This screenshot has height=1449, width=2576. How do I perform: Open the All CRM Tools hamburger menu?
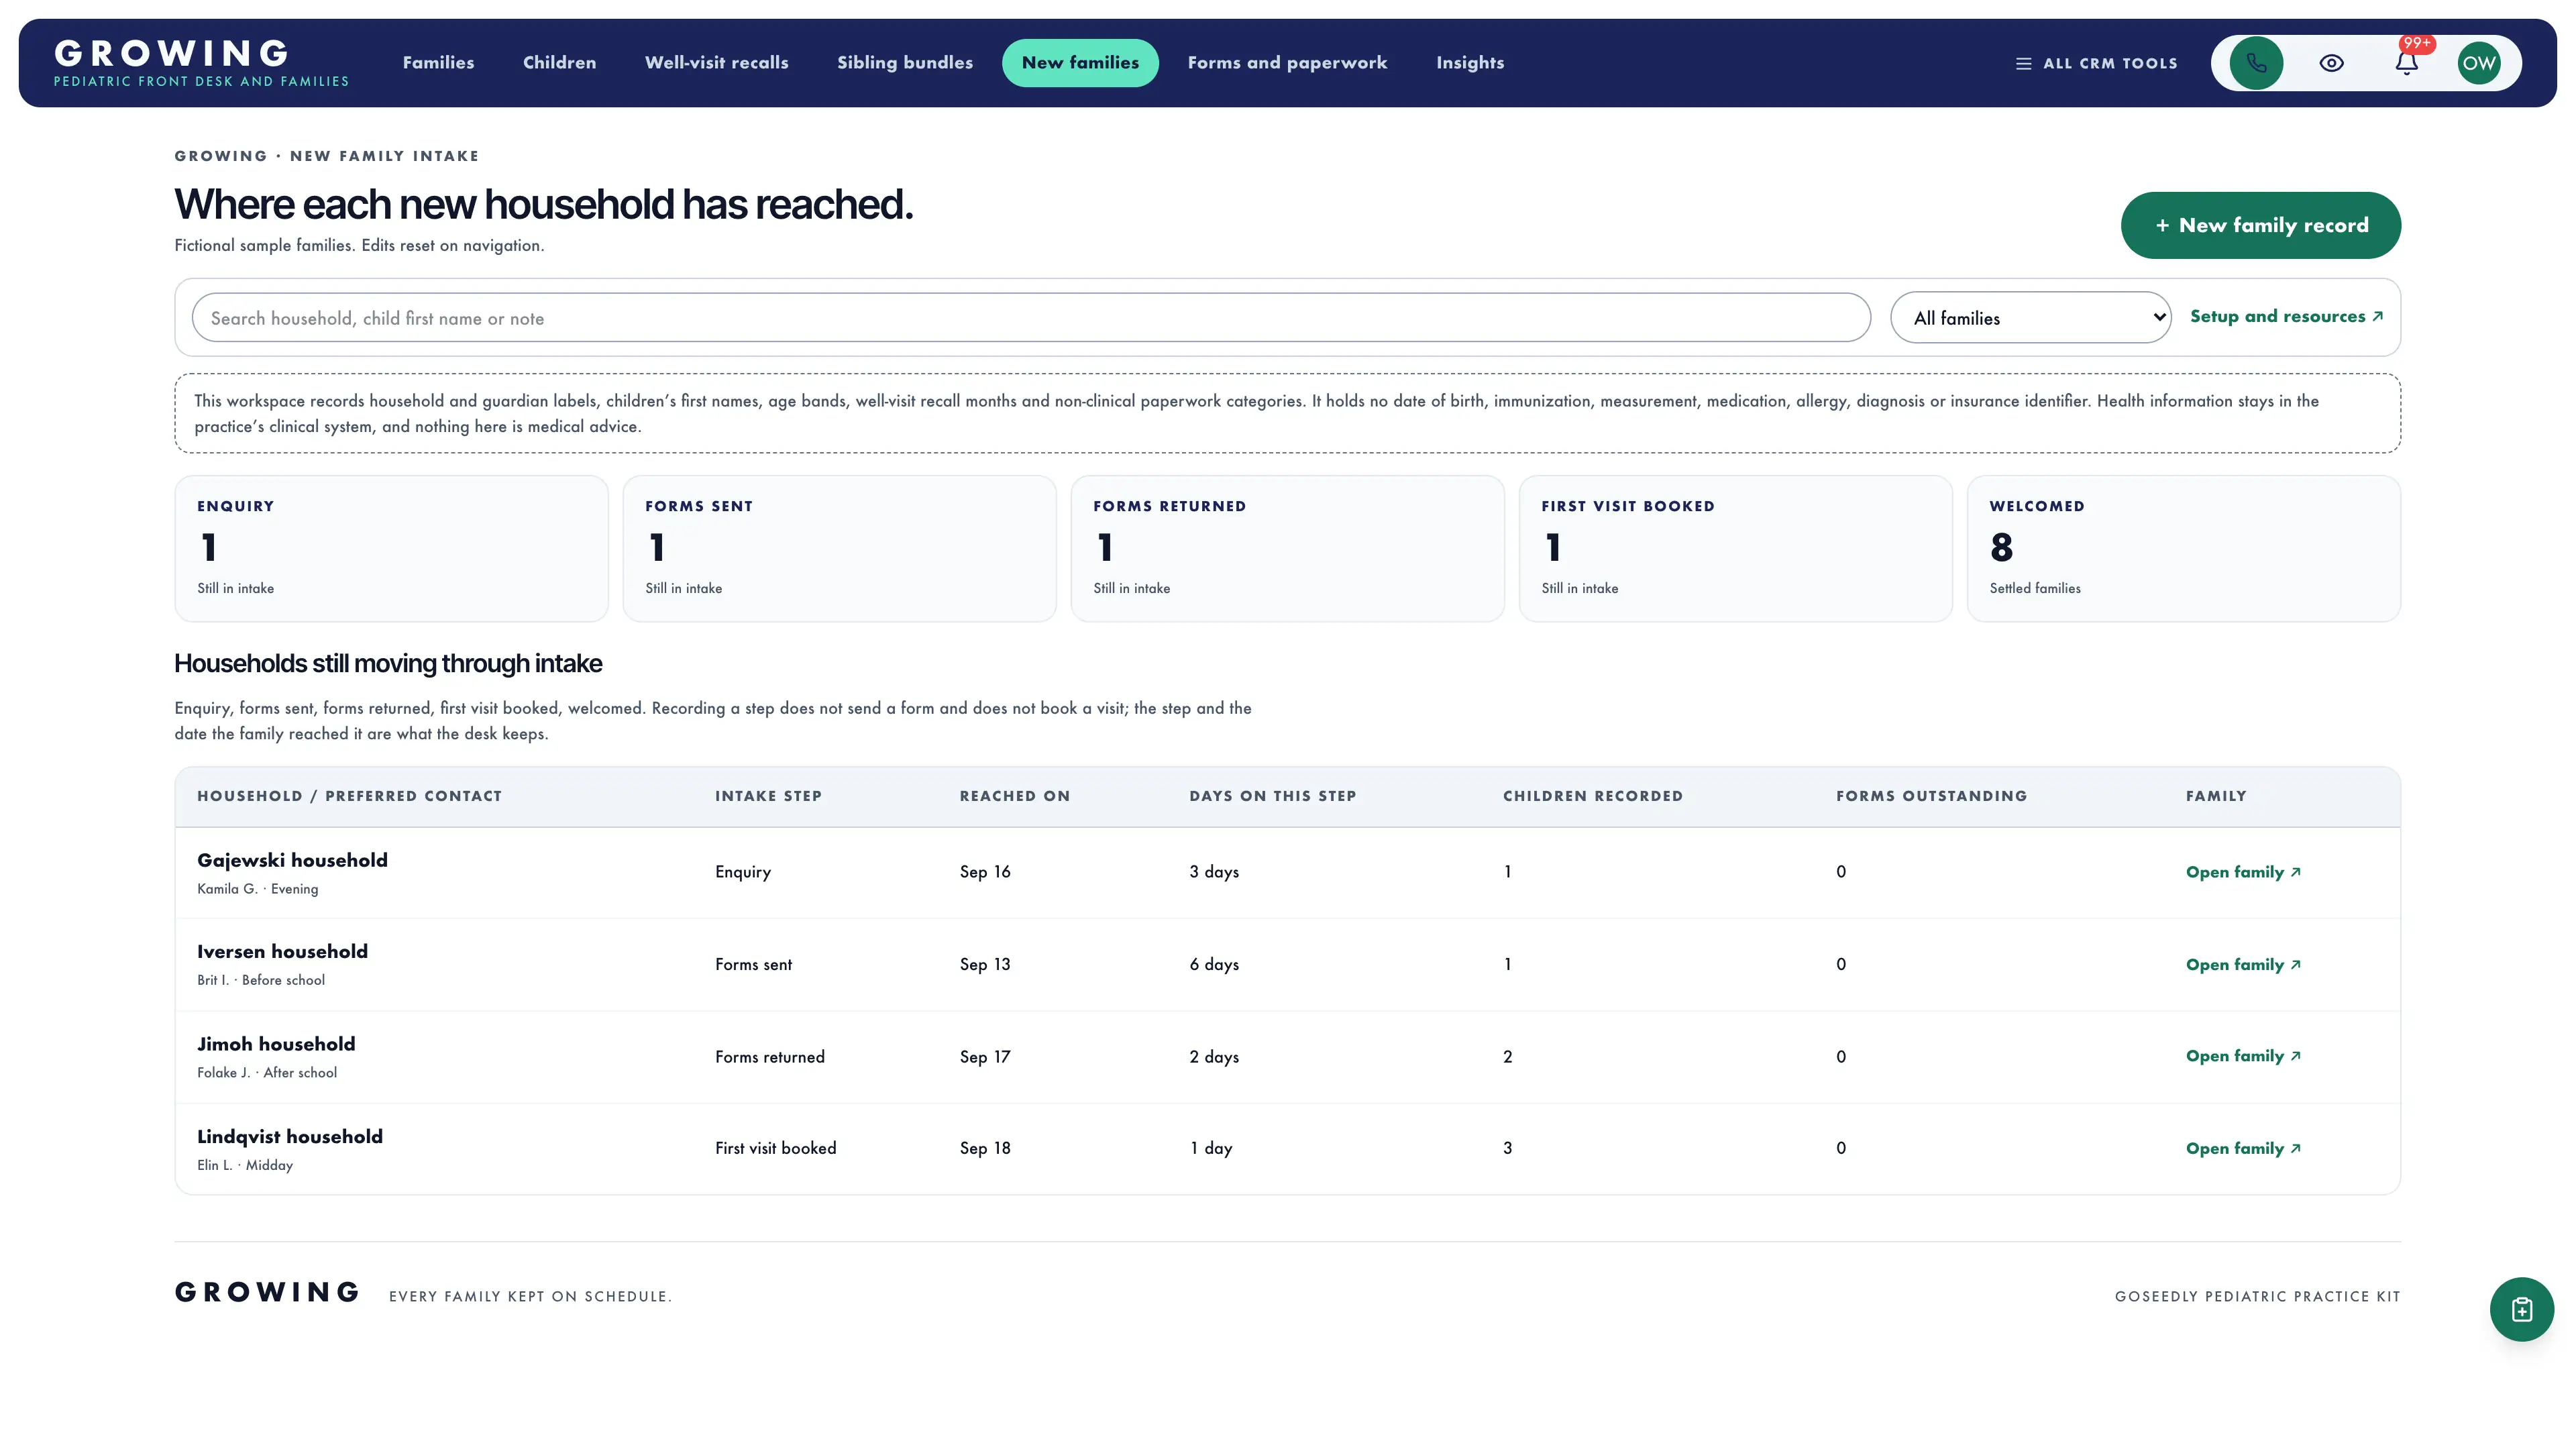coord(2096,63)
